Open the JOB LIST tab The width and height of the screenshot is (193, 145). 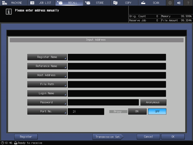point(41,3)
